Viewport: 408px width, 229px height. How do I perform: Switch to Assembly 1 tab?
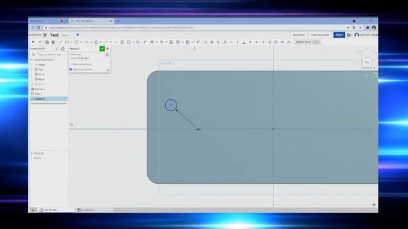click(87, 210)
